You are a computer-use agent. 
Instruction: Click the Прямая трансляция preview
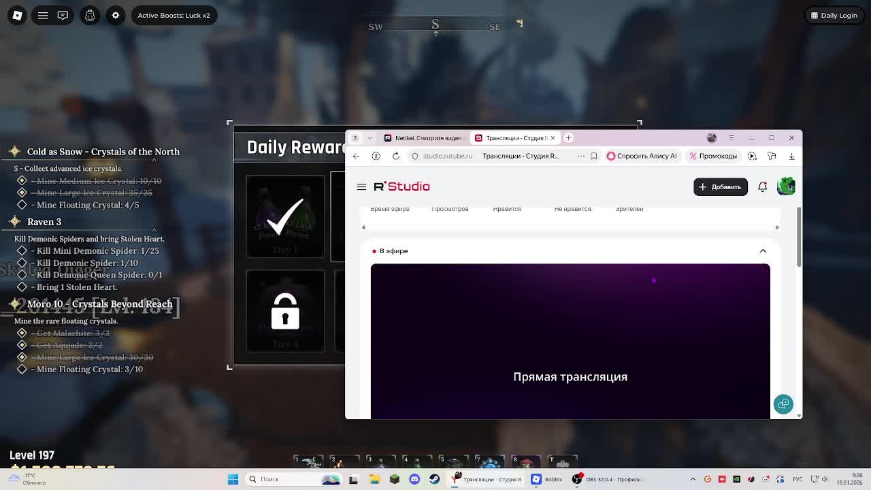click(570, 341)
